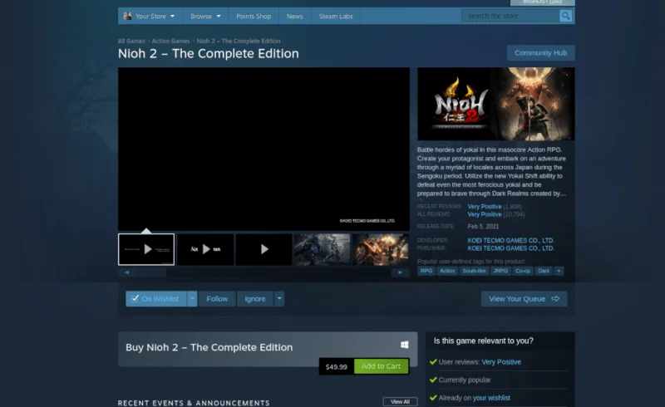Play the first trailer thumbnail
This screenshot has height=407, width=665.
pyautogui.click(x=146, y=249)
